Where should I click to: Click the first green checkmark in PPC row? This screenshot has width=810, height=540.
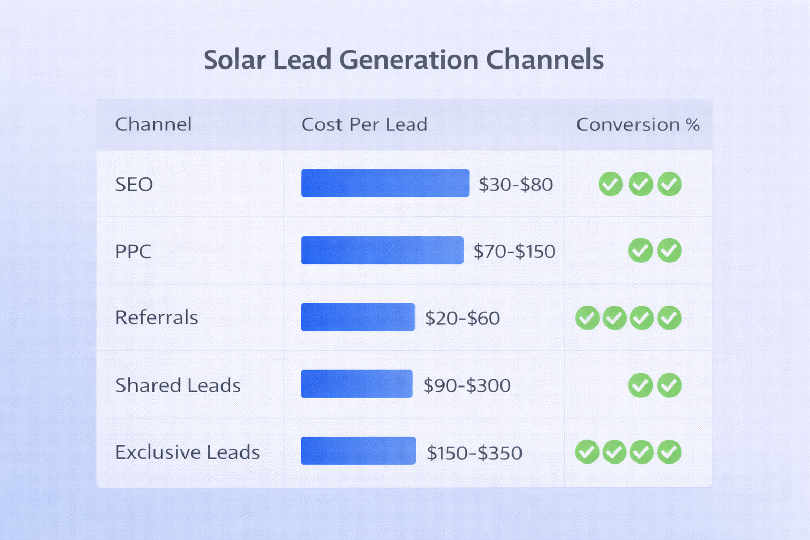pos(640,250)
